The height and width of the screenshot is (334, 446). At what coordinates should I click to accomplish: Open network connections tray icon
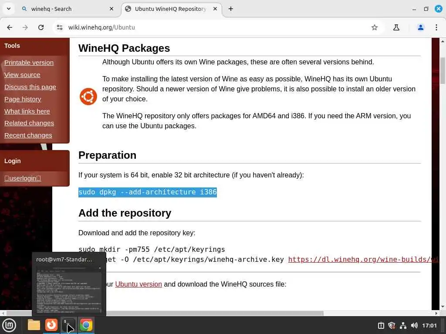403,325
